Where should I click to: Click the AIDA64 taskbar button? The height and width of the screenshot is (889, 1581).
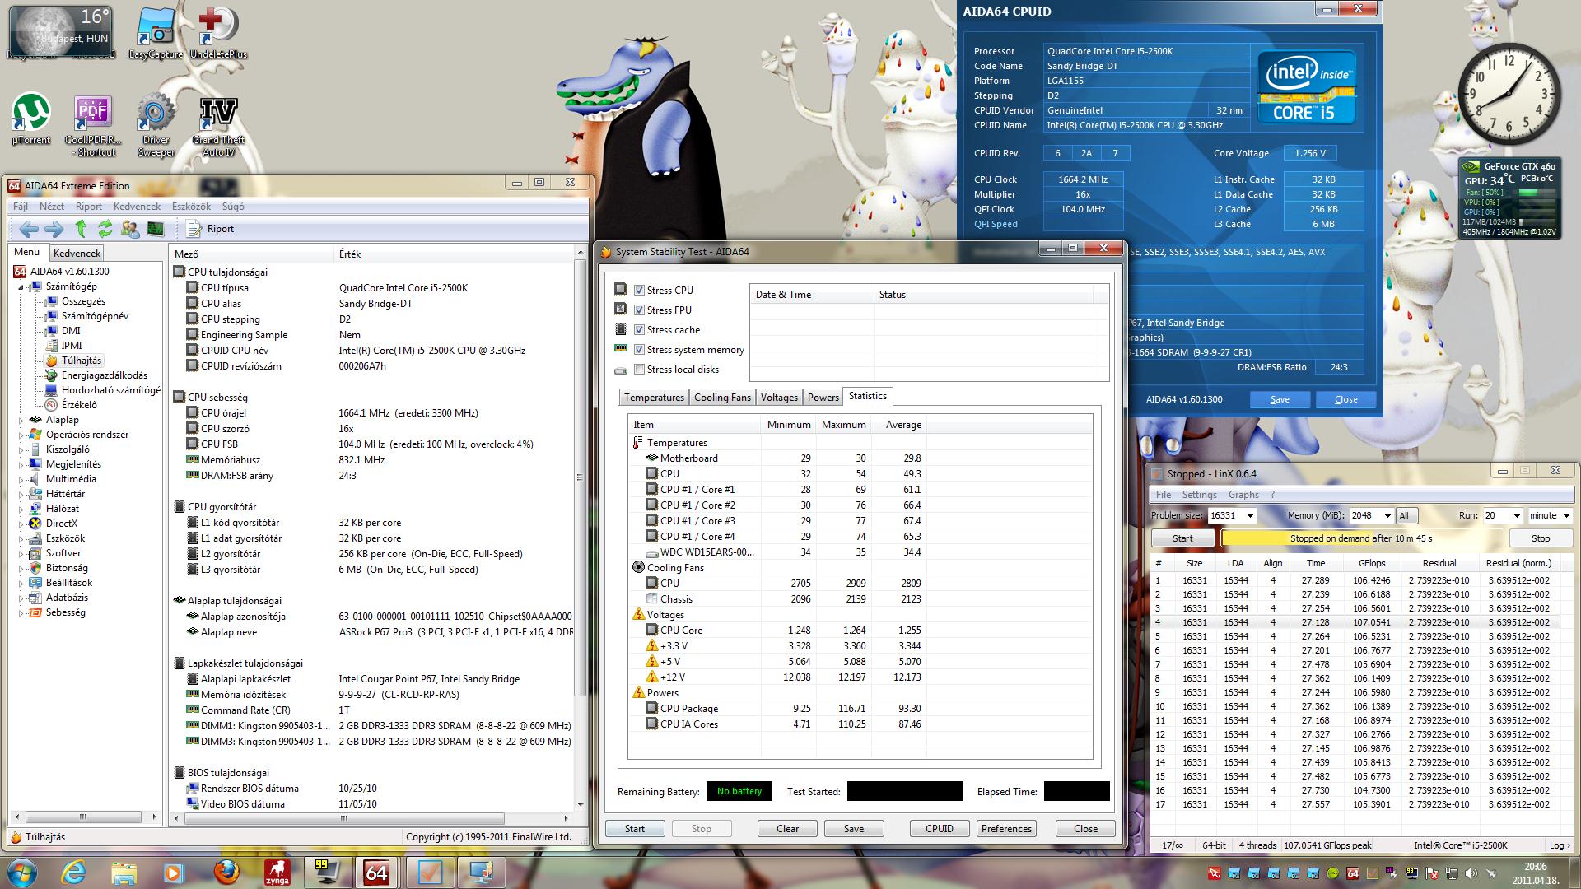click(376, 873)
